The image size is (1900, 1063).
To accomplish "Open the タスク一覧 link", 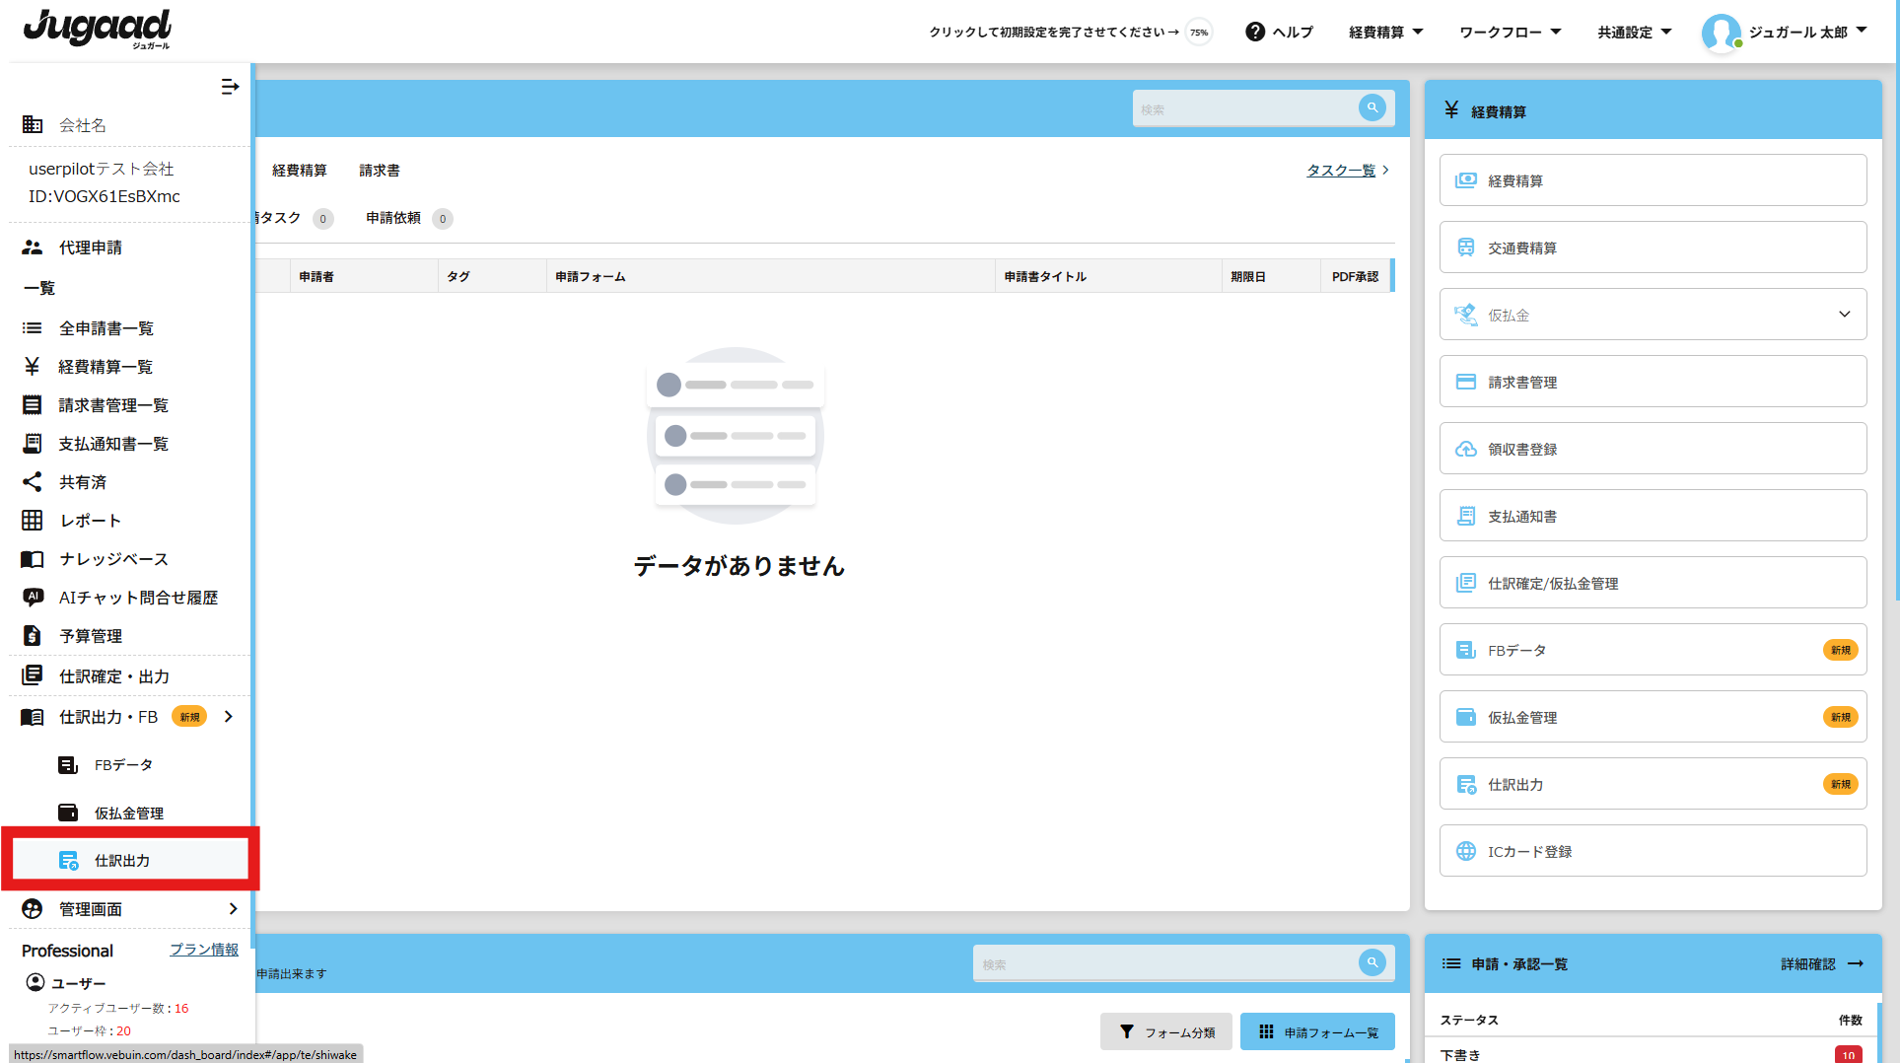I will click(1341, 171).
